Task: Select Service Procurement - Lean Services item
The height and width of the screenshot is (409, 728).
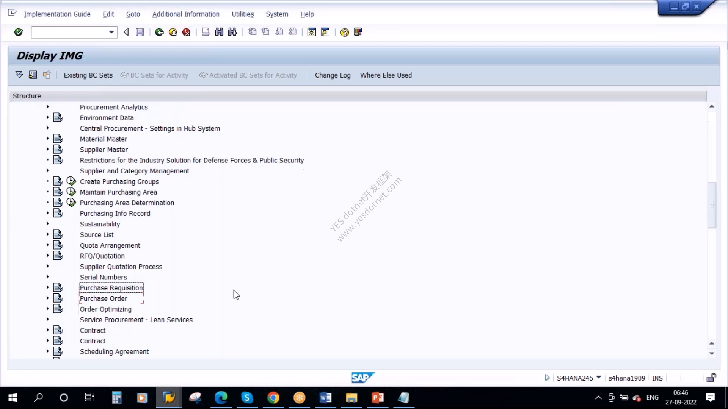Action: (136, 320)
